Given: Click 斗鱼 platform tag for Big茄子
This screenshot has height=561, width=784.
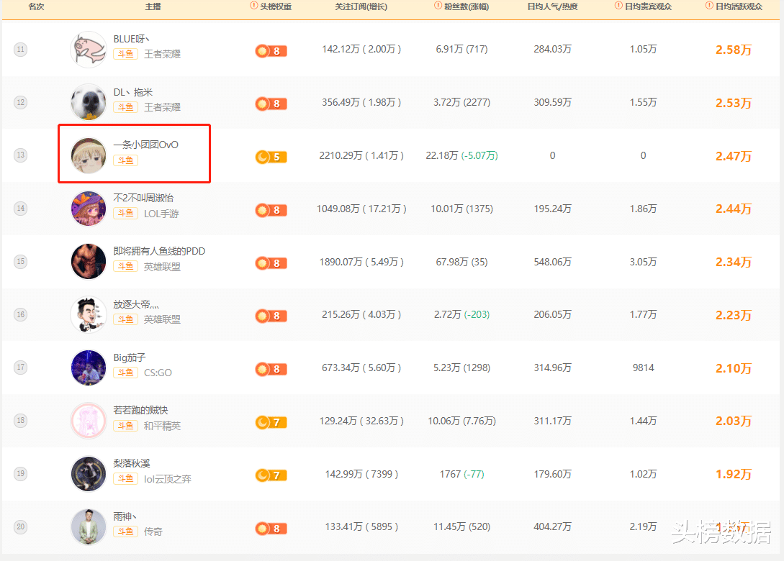Looking at the screenshot, I should [125, 373].
